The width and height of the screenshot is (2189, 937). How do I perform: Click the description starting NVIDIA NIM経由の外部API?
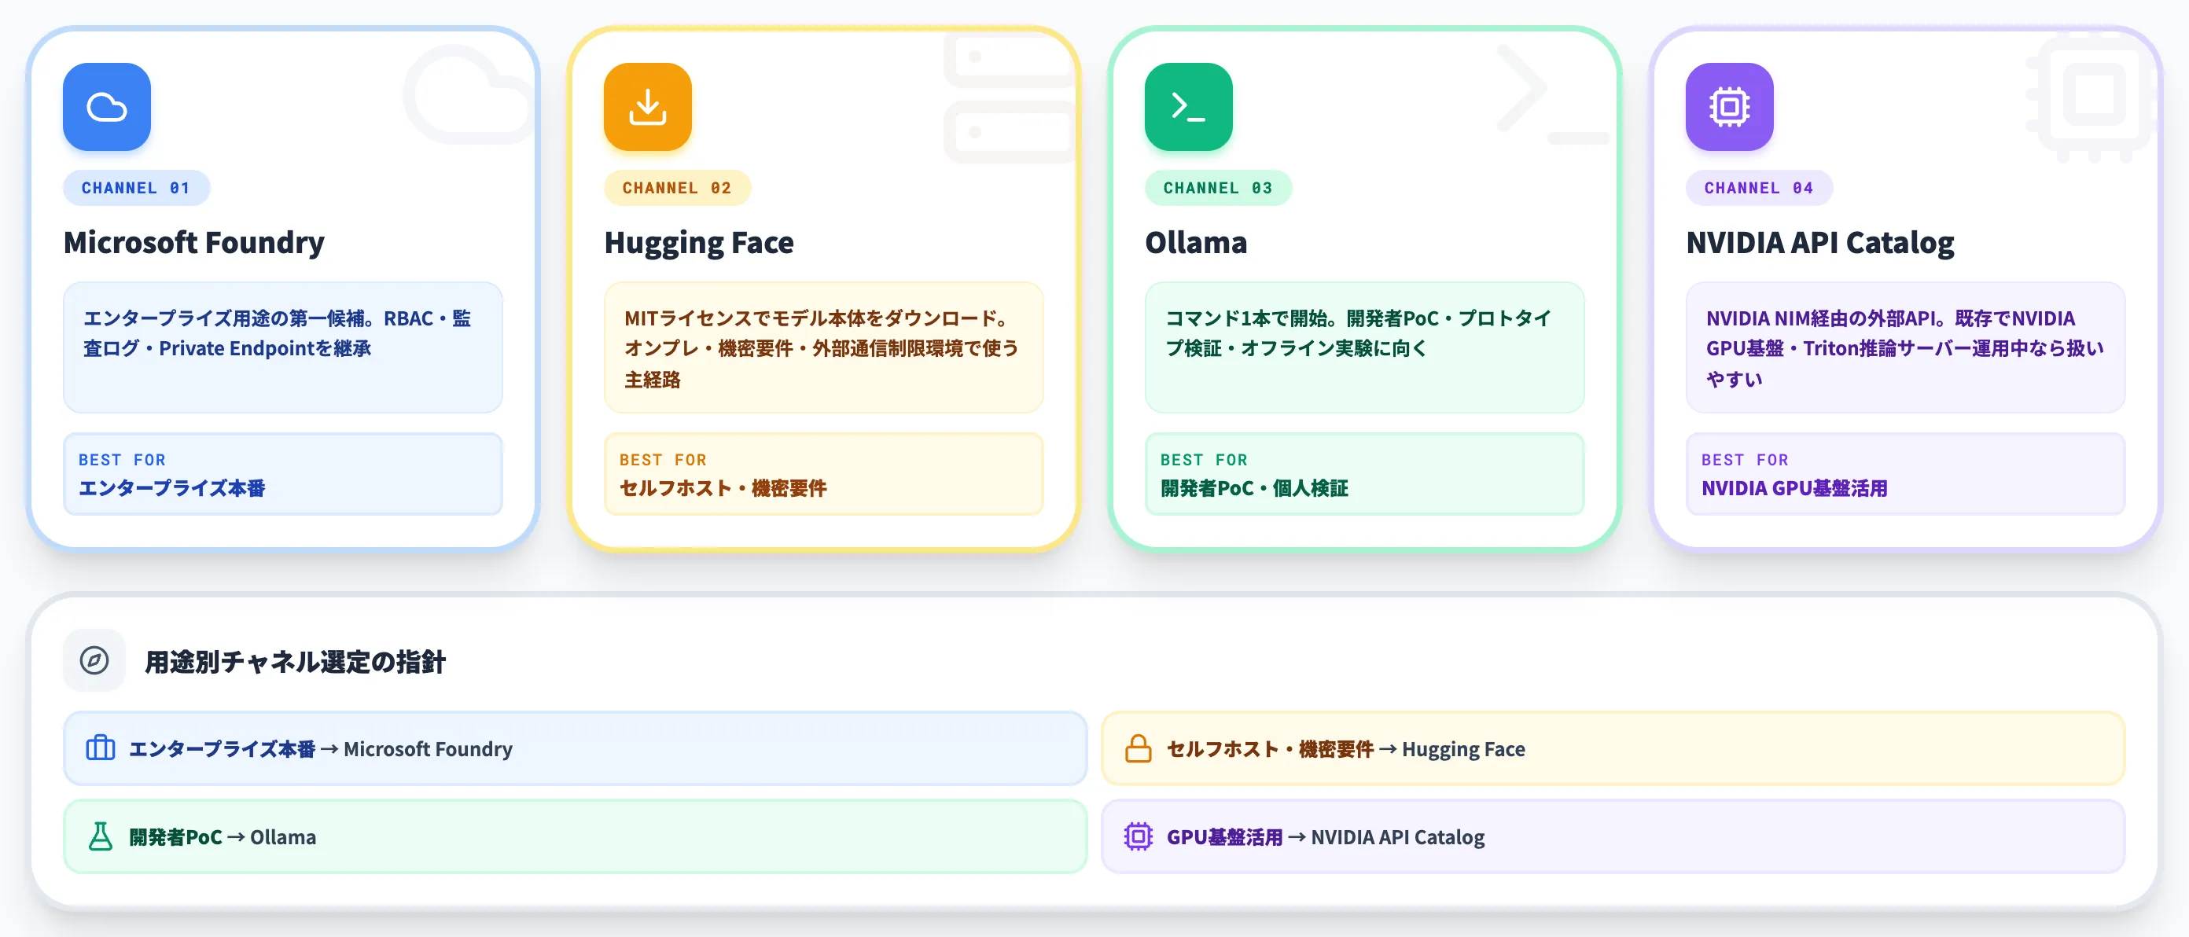point(1905,347)
